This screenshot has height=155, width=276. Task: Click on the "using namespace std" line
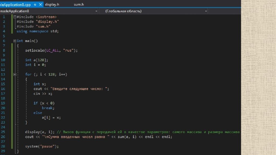[37, 31]
